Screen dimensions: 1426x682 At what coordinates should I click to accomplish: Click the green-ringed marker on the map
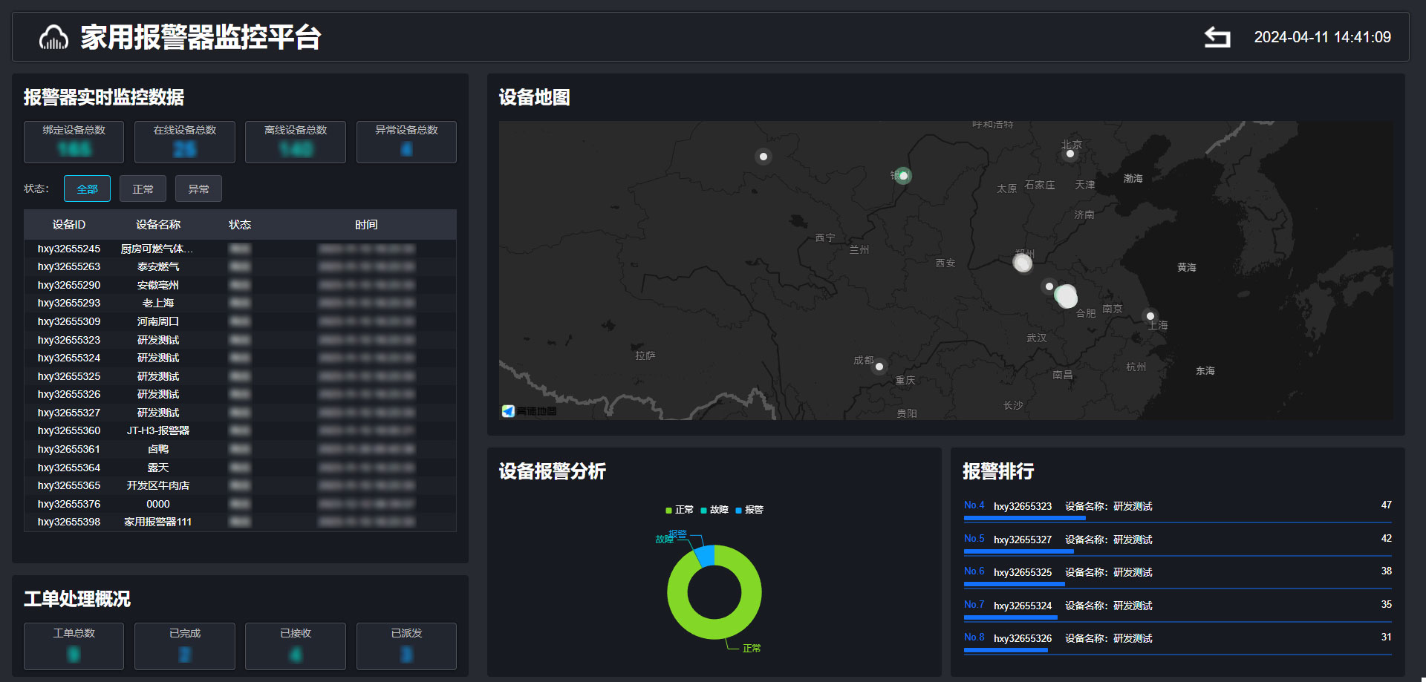[903, 176]
